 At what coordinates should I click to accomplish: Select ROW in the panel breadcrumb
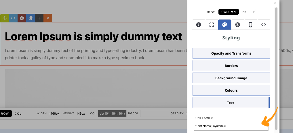(x=211, y=12)
